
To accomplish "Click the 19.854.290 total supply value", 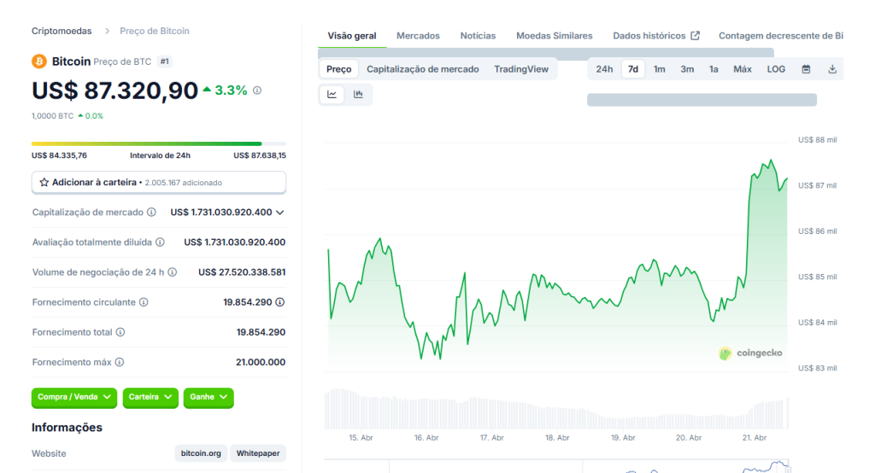I will (261, 332).
